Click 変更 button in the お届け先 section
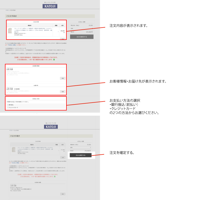Viewport: 216px width, 200px height. [x=63, y=91]
